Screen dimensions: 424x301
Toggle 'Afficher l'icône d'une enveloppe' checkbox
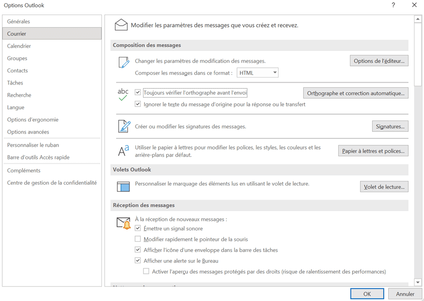138,250
